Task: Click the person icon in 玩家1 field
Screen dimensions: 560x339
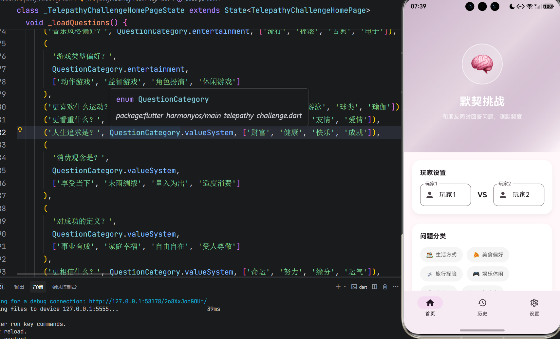Action: [430, 195]
